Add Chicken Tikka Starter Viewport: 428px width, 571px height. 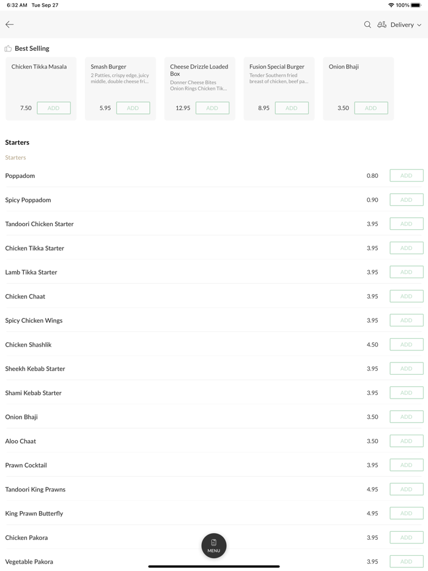(407, 248)
